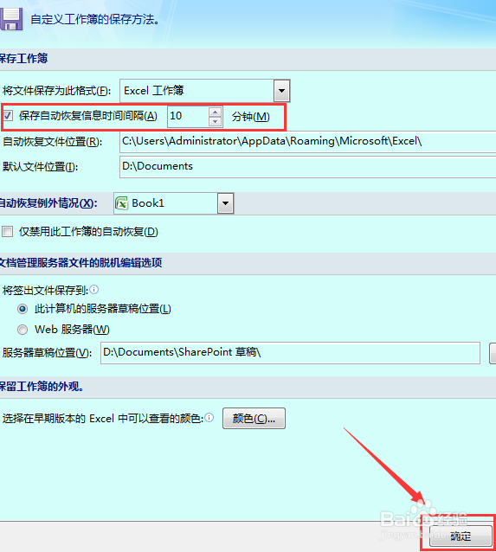
Task: Click the 自定义工作簿的保存方法 title text
Action: point(94,19)
